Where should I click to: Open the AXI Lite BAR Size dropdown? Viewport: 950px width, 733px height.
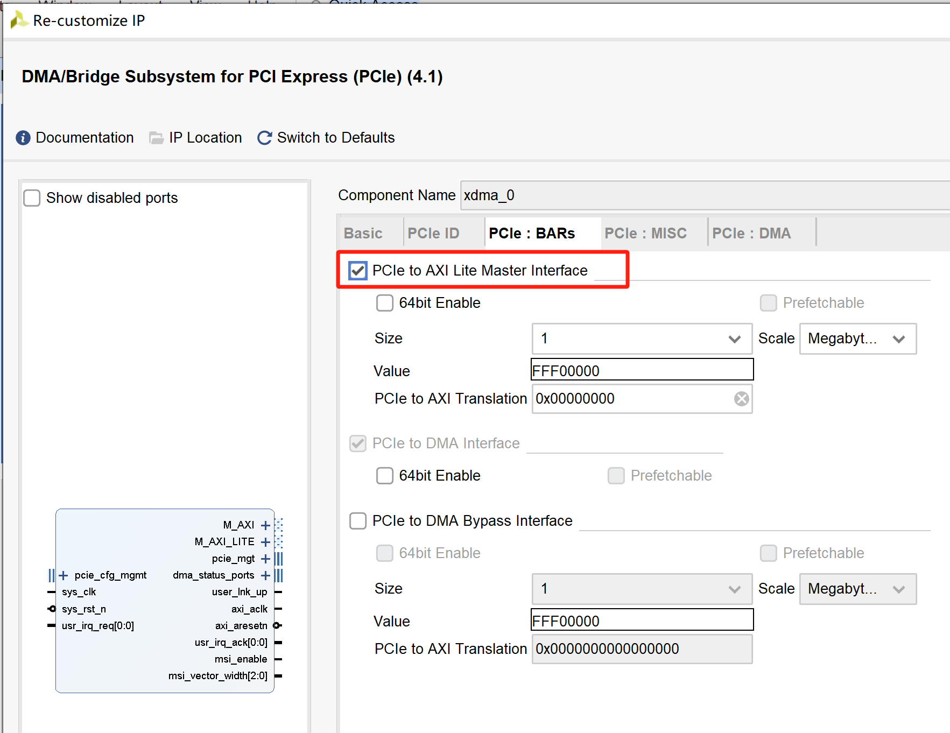point(735,339)
